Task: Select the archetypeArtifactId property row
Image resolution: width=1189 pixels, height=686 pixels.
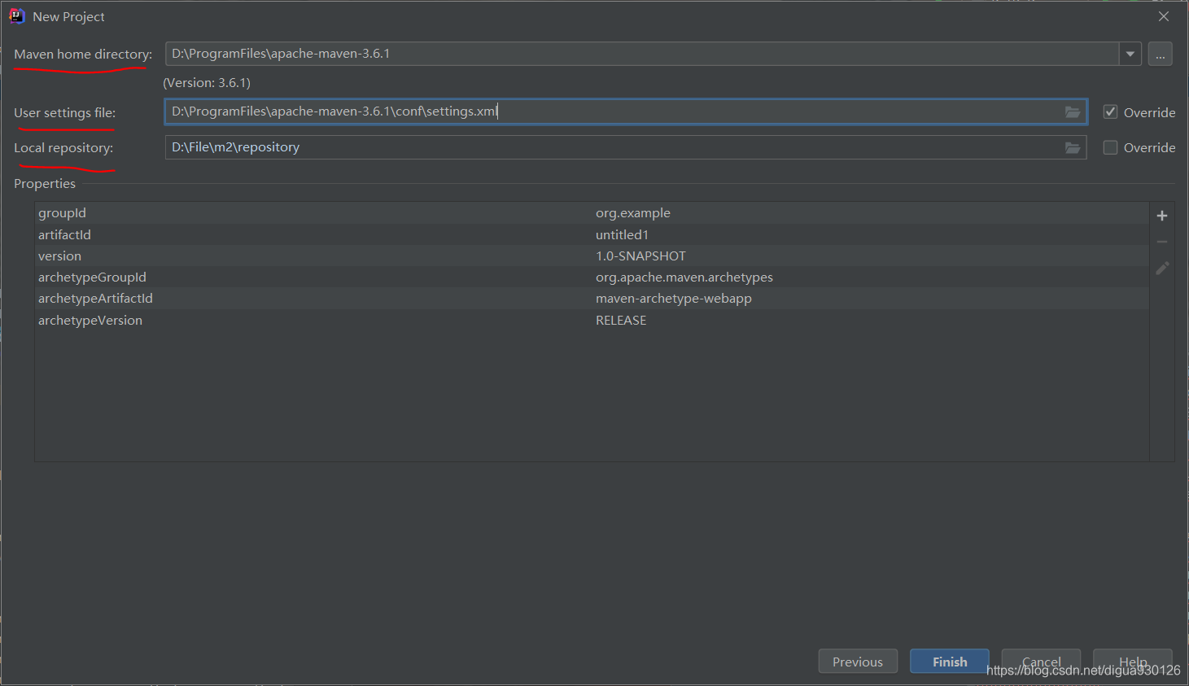Action: tap(592, 298)
